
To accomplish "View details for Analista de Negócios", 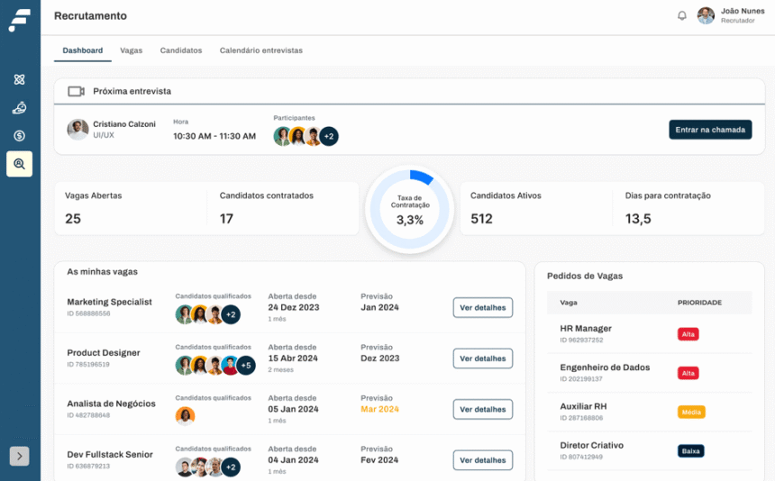I will click(483, 410).
